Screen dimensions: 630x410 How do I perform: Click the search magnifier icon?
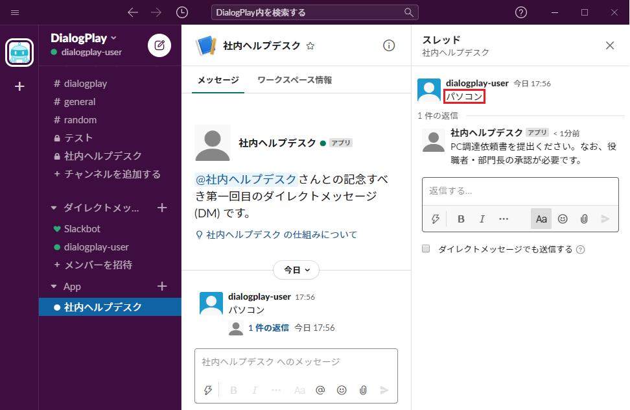pos(408,12)
